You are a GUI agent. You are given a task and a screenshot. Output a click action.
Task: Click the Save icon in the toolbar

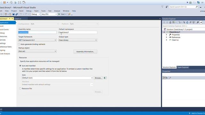coord(13,14)
